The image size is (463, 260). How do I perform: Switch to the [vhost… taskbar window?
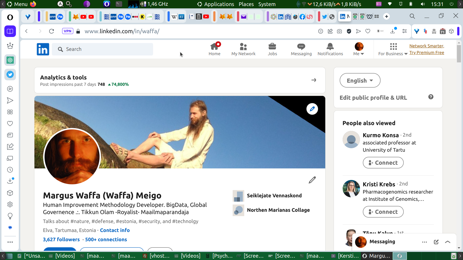click(157, 256)
